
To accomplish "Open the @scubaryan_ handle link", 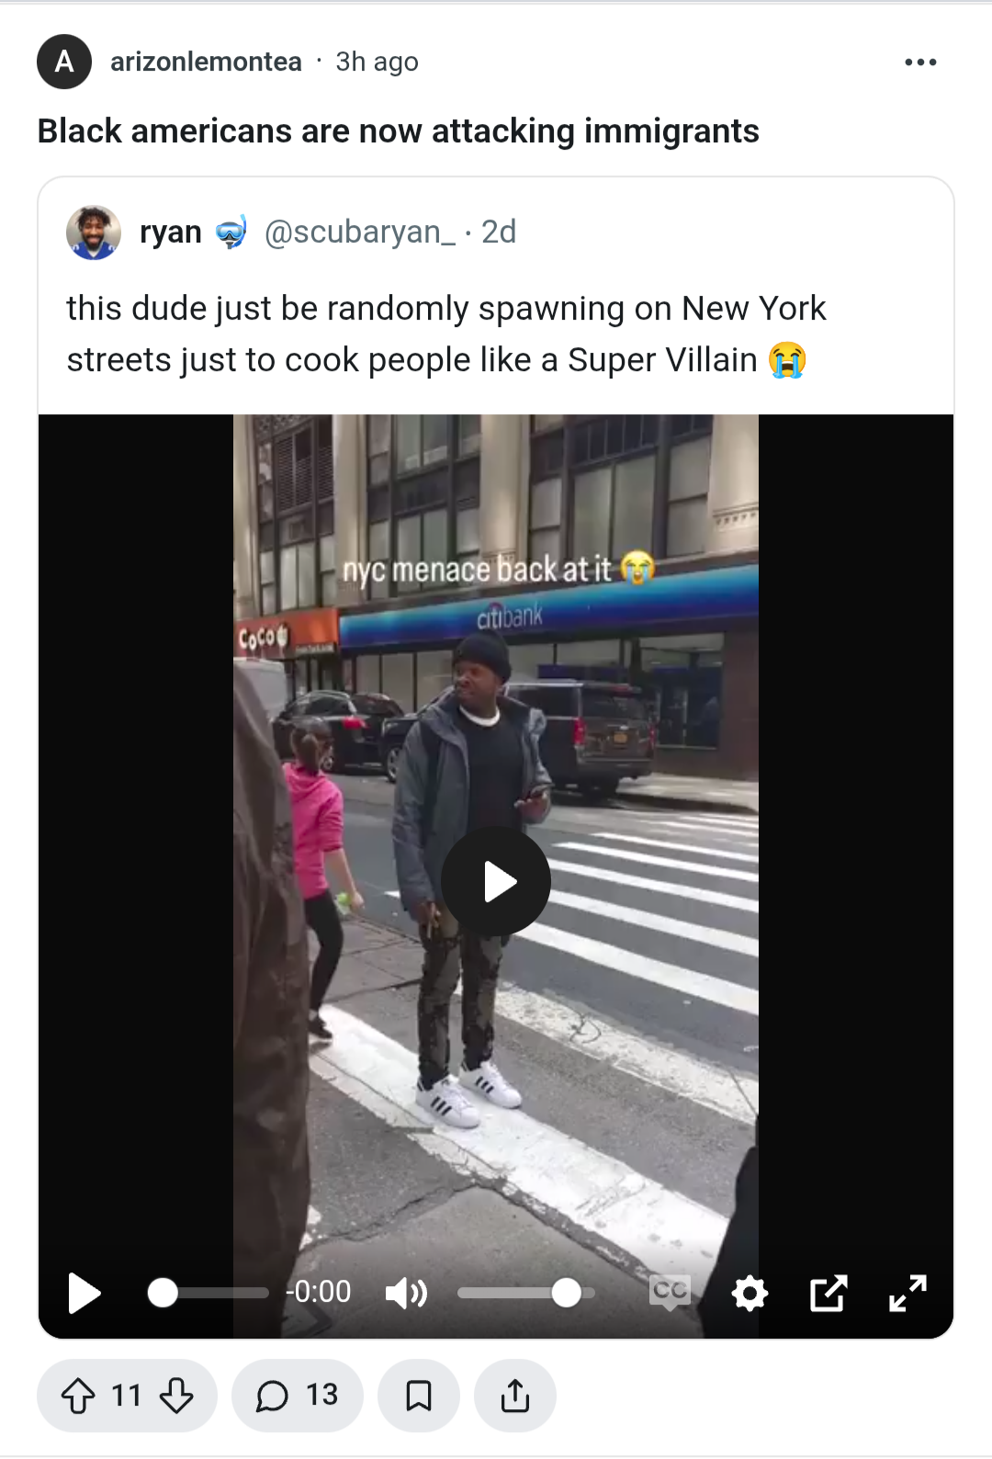I will (360, 232).
